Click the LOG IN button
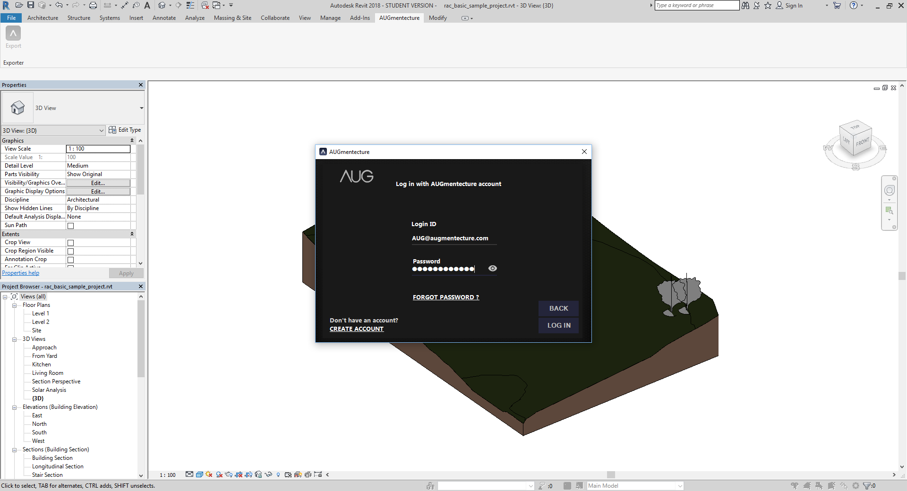 (x=559, y=325)
